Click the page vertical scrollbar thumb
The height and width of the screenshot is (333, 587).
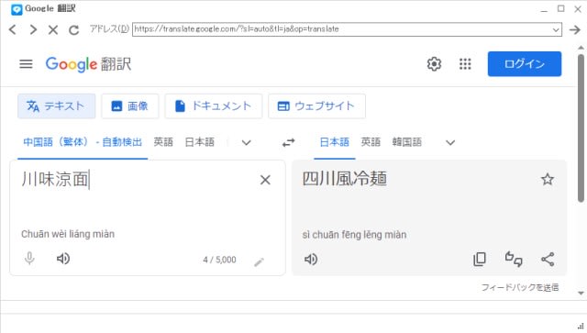tap(581, 128)
